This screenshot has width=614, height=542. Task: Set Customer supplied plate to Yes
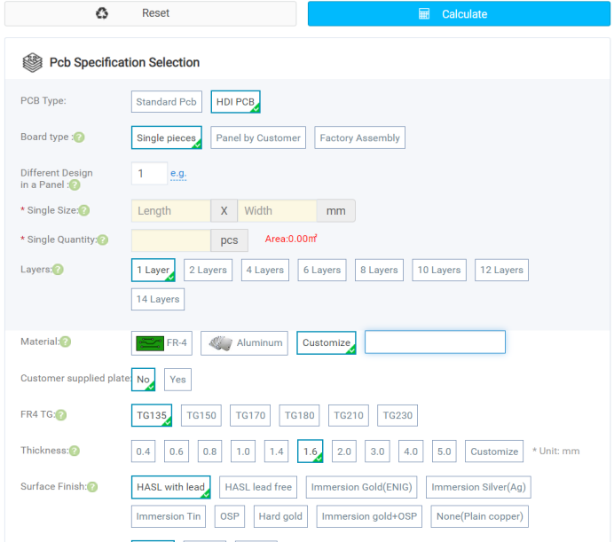(177, 380)
